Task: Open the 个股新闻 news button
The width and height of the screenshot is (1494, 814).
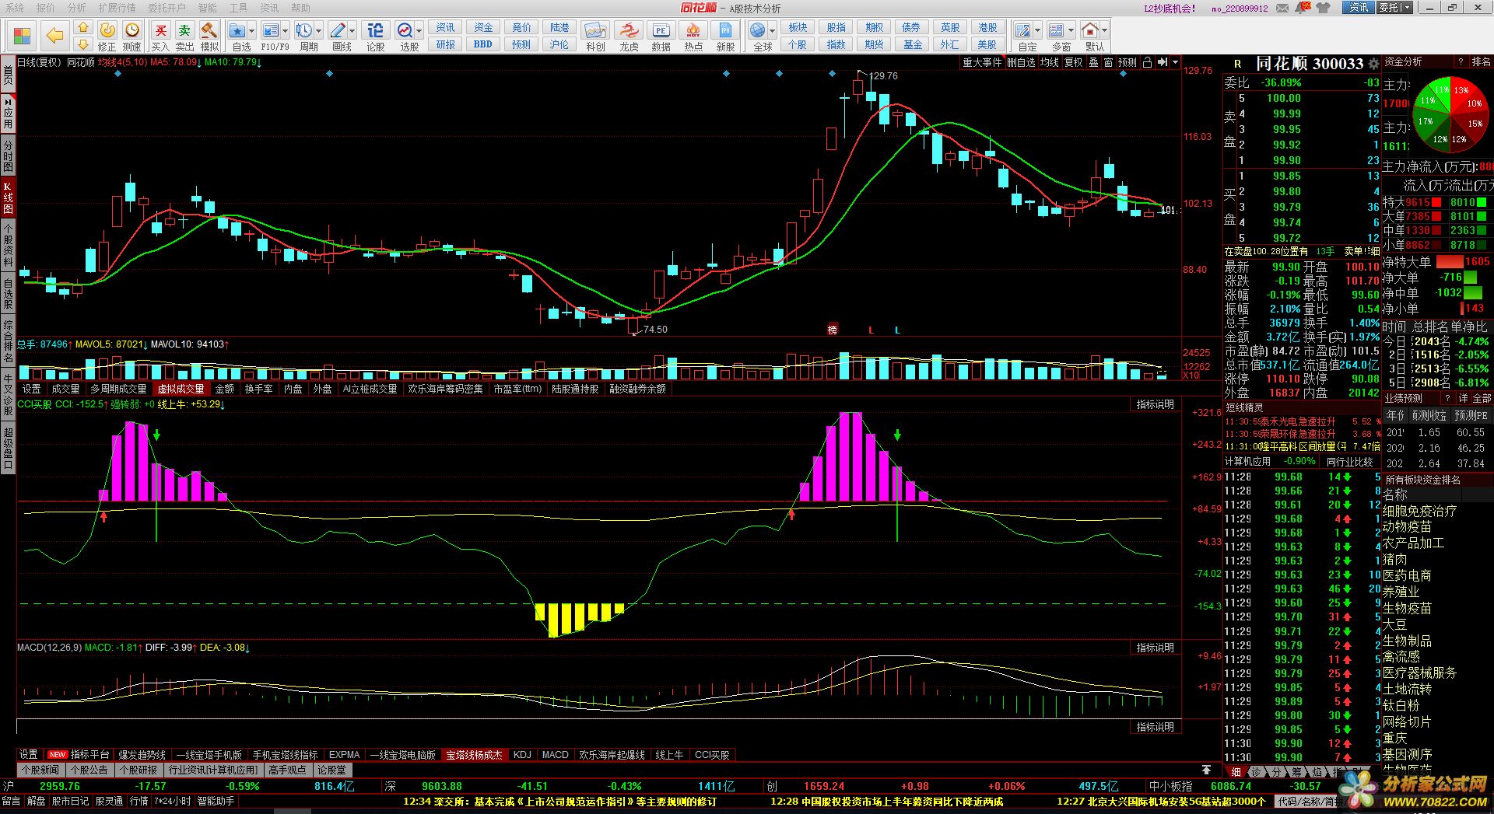Action: coord(40,770)
